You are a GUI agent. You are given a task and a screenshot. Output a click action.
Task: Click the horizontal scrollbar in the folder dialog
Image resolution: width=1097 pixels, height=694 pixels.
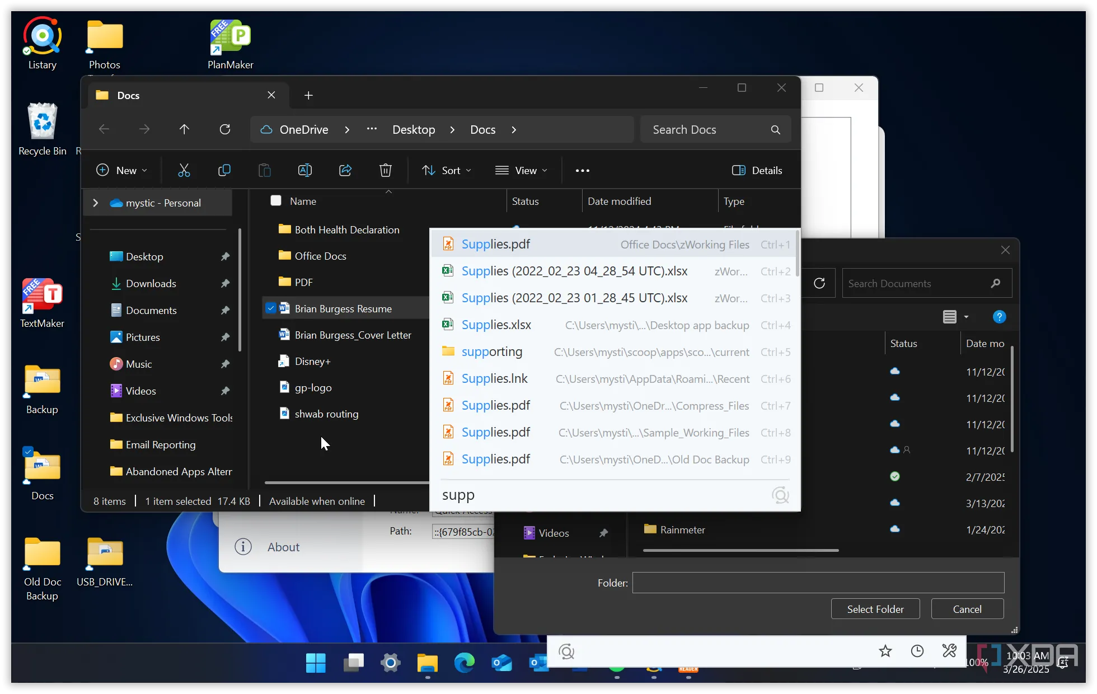click(x=740, y=550)
